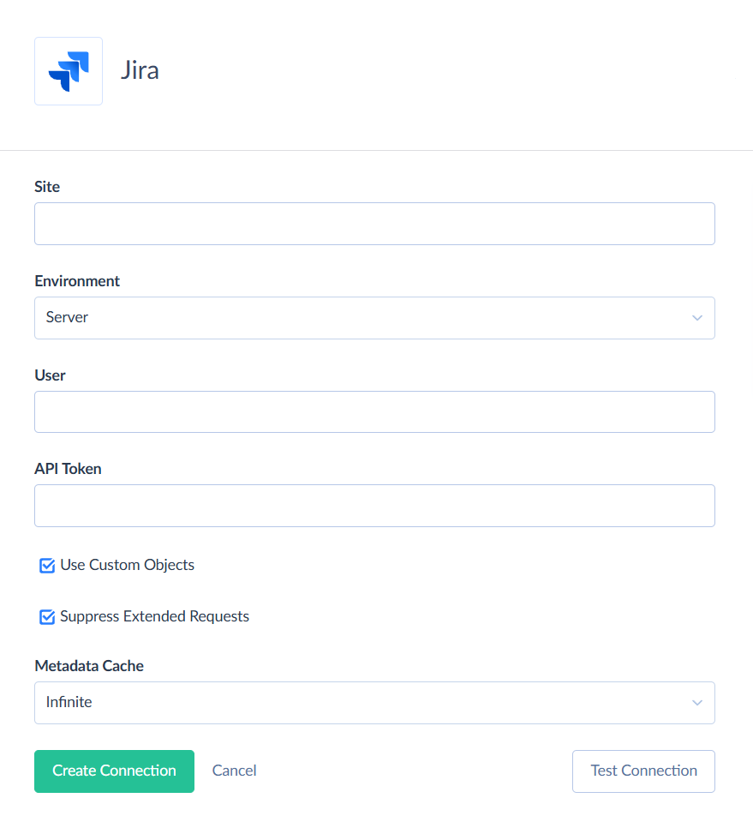Click the Site field label
Image resolution: width=753 pixels, height=834 pixels.
coord(47,187)
